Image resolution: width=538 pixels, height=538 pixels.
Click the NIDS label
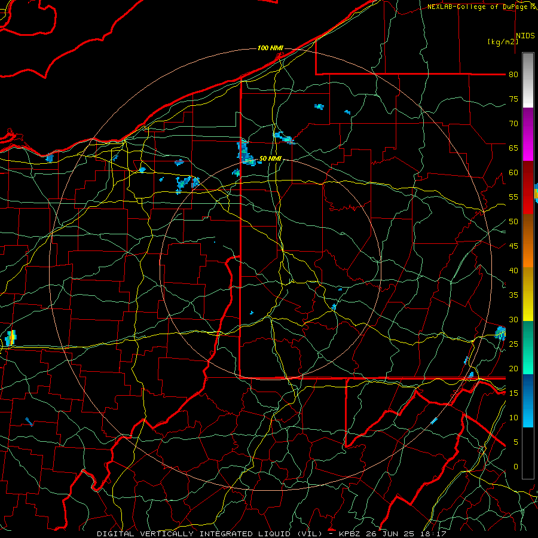point(525,36)
